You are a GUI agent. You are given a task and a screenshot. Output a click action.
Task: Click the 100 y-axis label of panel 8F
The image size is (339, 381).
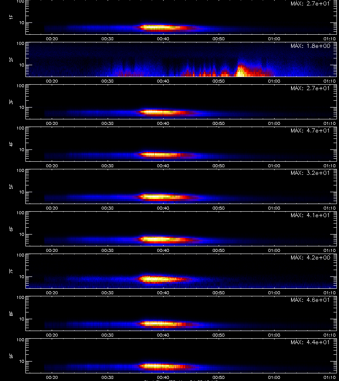(x=20, y=298)
